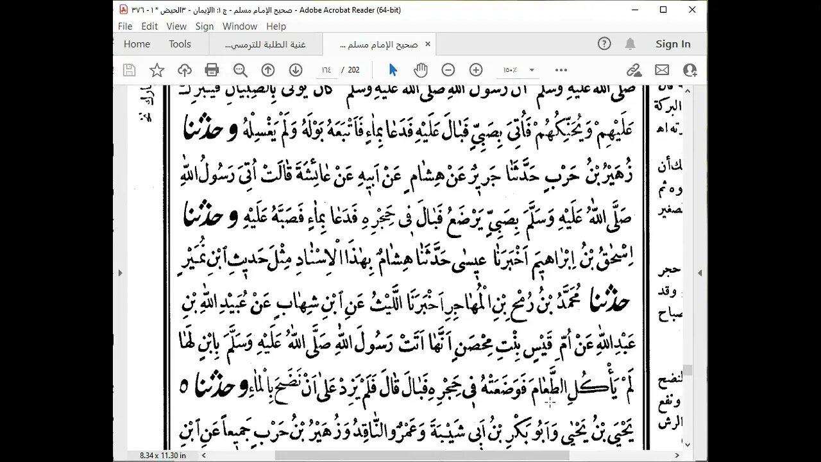Open the Edit menu
The width and height of the screenshot is (821, 462).
pyautogui.click(x=149, y=26)
